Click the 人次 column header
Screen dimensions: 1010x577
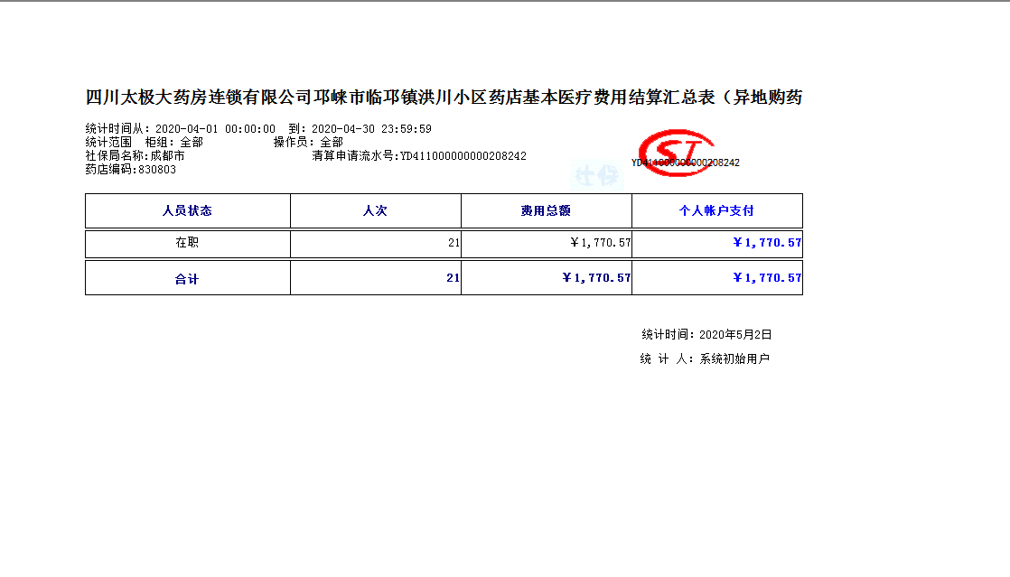(376, 210)
